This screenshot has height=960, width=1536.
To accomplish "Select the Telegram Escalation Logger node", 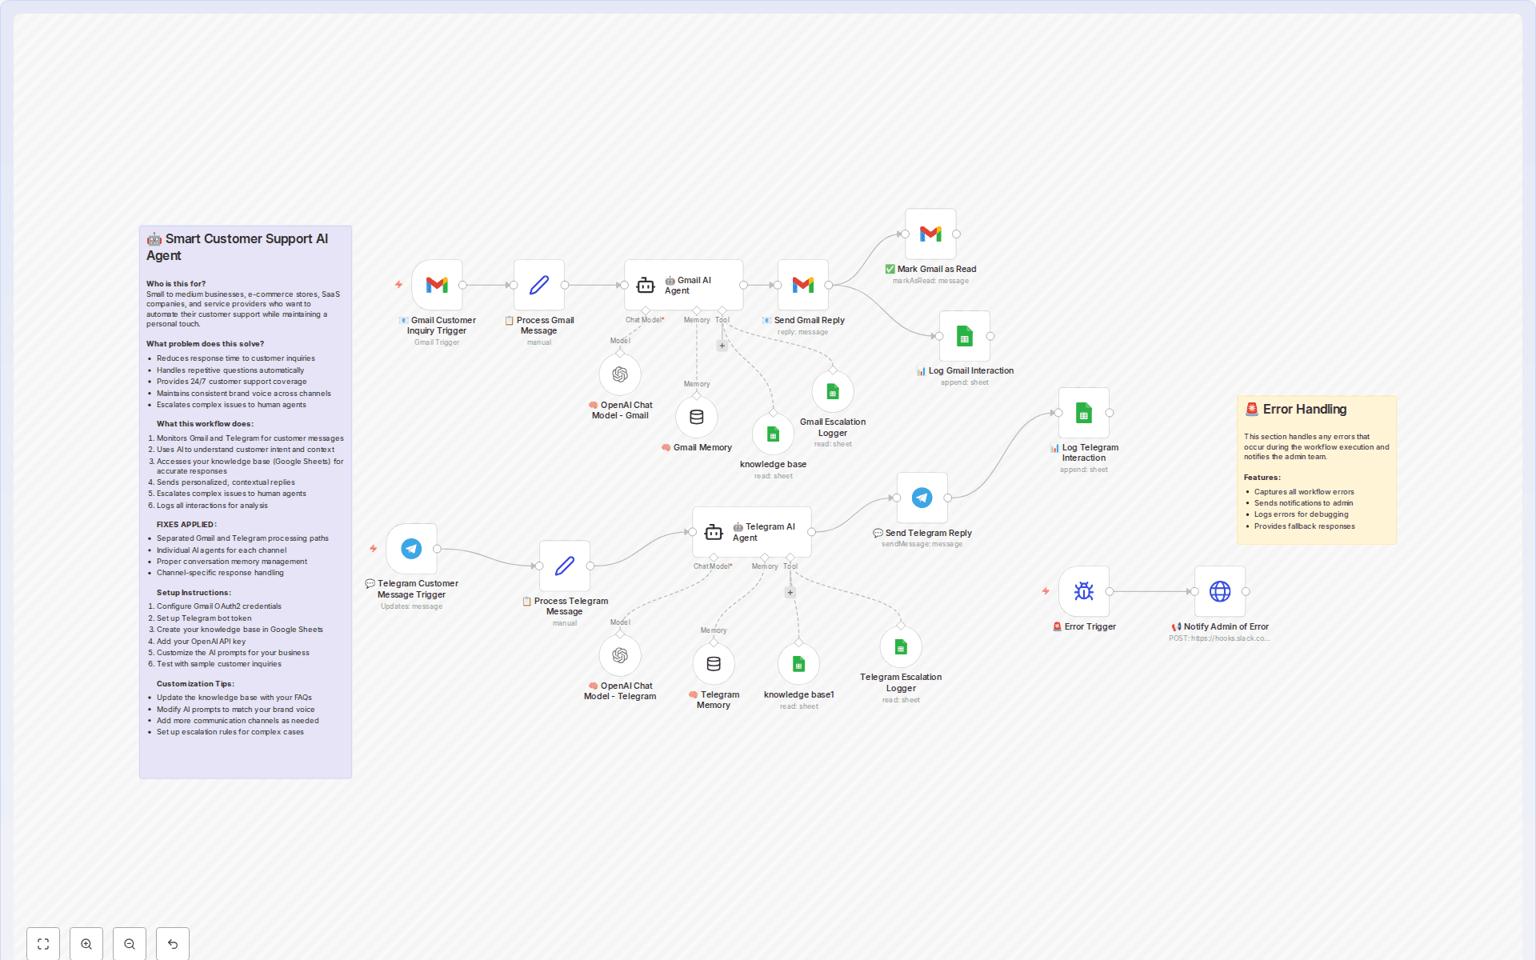I will pyautogui.click(x=901, y=647).
